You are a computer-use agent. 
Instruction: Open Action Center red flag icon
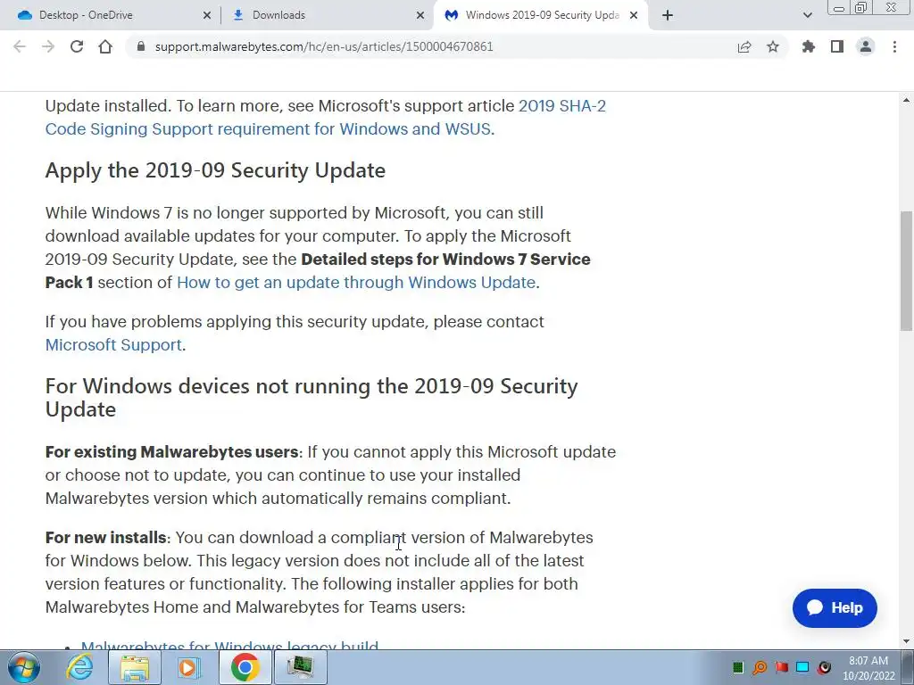(x=781, y=667)
